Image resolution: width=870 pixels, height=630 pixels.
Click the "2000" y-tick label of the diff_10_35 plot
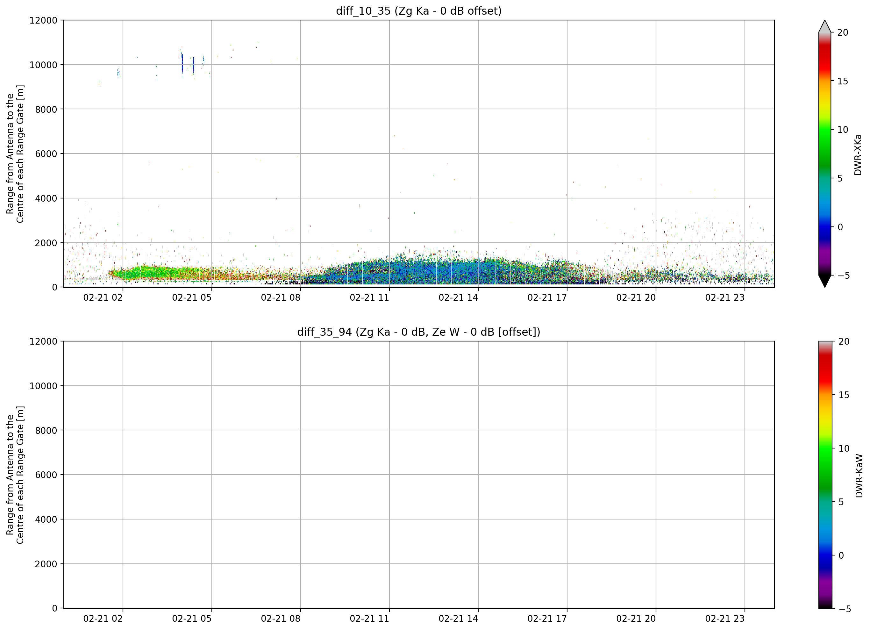pos(46,243)
